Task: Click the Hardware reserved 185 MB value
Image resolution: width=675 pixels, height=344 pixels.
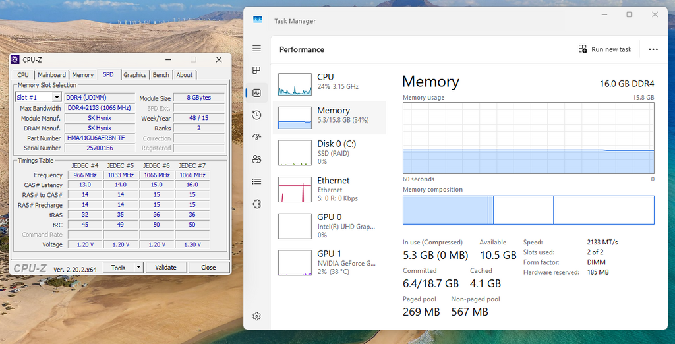Action: coord(597,272)
